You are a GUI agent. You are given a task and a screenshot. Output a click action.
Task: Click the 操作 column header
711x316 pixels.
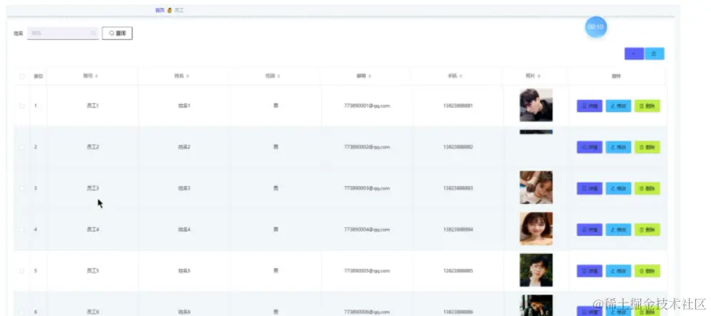[616, 76]
